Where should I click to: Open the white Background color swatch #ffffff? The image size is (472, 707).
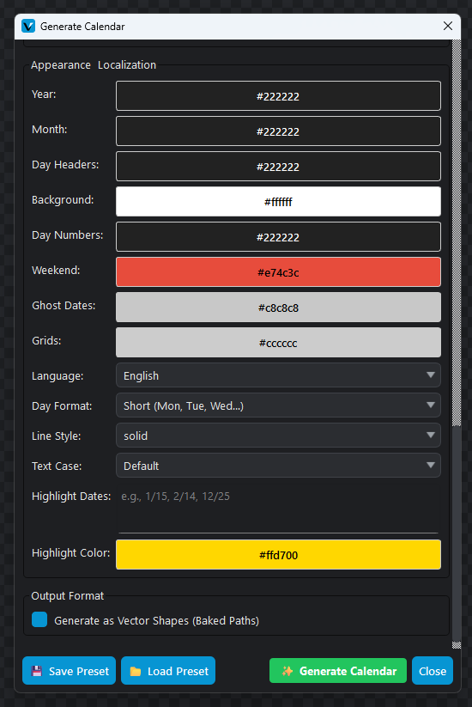(278, 202)
